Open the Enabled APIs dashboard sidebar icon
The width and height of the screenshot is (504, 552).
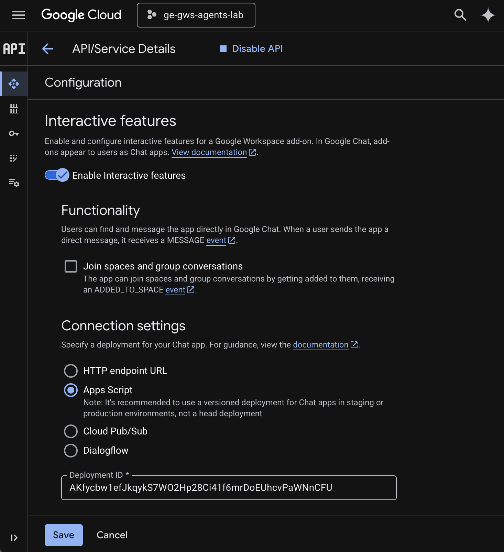pos(14,84)
